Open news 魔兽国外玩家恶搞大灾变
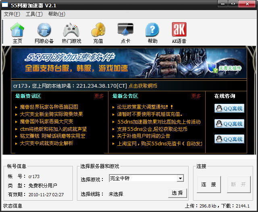 pyautogui.click(x=47, y=122)
